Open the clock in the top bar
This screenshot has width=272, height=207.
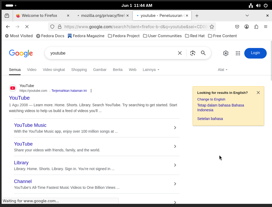pyautogui.click(x=137, y=6)
